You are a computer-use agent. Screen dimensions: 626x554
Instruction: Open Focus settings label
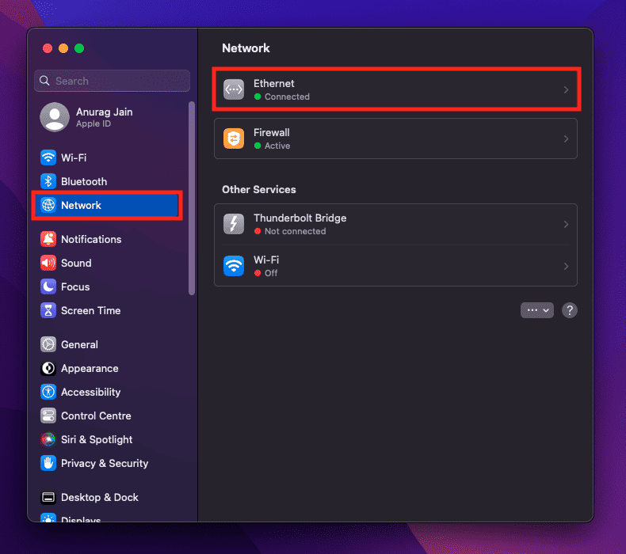(x=75, y=286)
